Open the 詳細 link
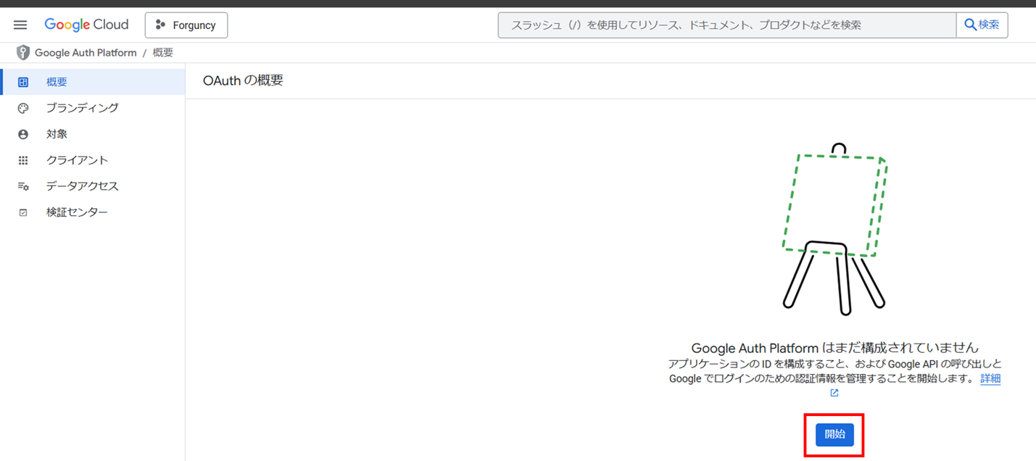Image resolution: width=1036 pixels, height=461 pixels. pos(990,378)
